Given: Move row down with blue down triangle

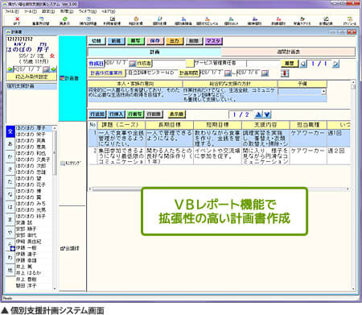Looking at the screenshot, I should pyautogui.click(x=267, y=114).
